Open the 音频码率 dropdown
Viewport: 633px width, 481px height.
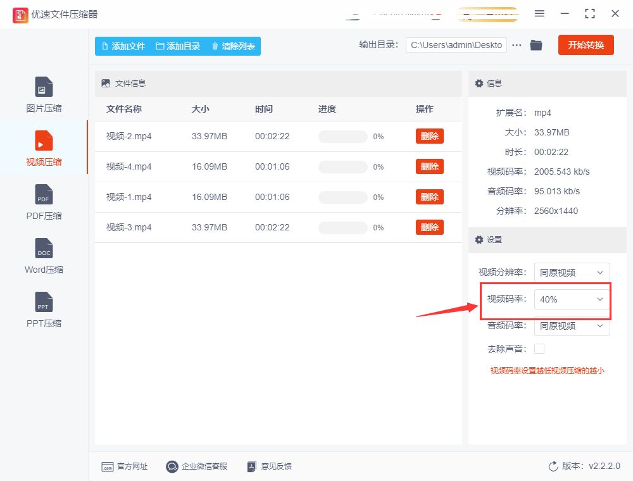tap(572, 326)
